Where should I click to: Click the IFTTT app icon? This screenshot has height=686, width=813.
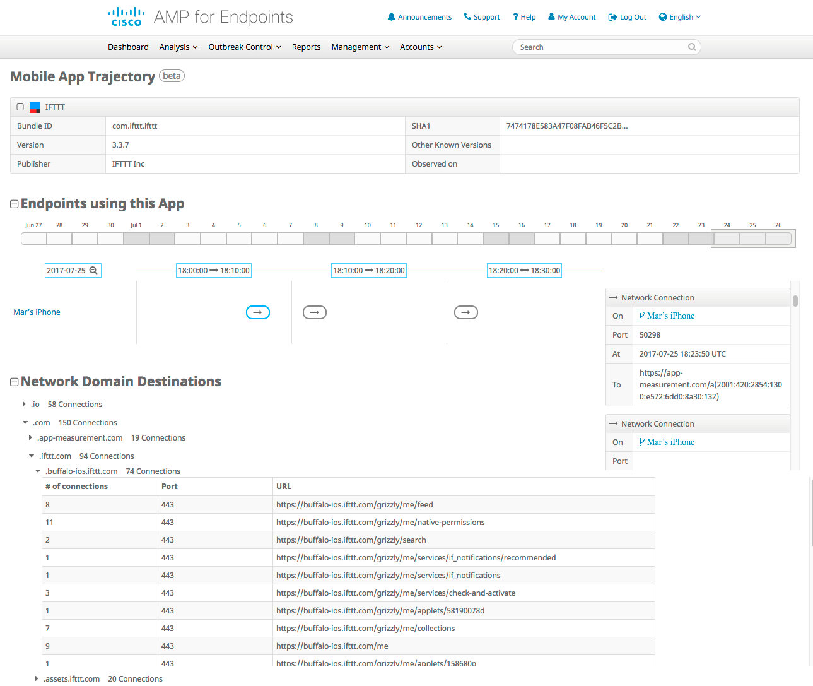pos(35,107)
